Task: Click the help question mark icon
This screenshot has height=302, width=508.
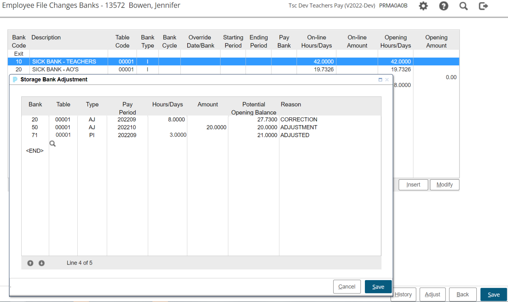Action: click(444, 6)
